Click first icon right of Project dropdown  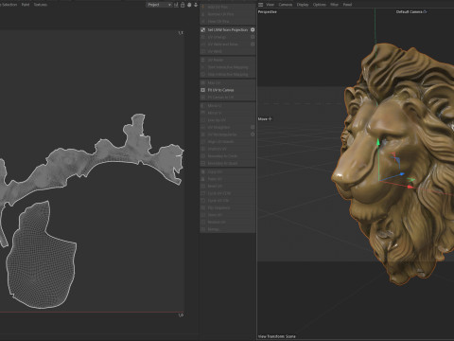(176, 5)
